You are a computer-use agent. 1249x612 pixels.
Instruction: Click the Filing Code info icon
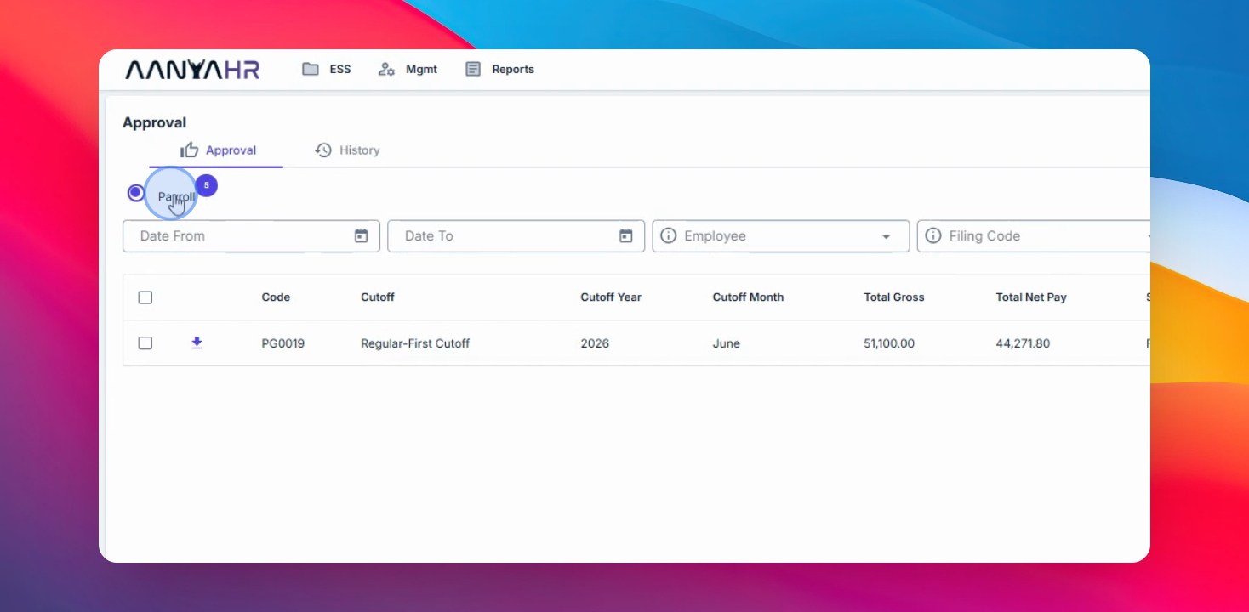tap(933, 236)
